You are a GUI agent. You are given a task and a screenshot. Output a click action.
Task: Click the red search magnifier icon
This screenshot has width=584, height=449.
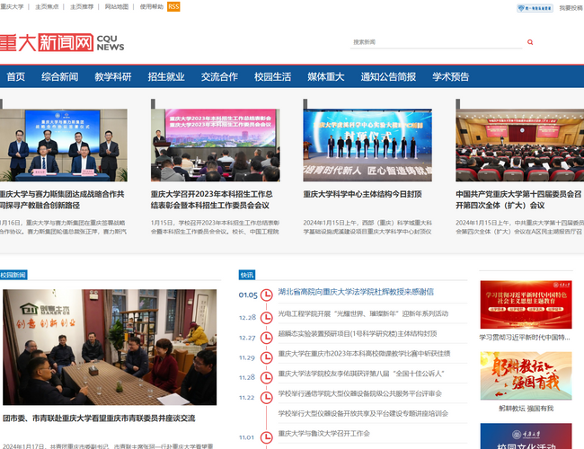[x=530, y=42]
